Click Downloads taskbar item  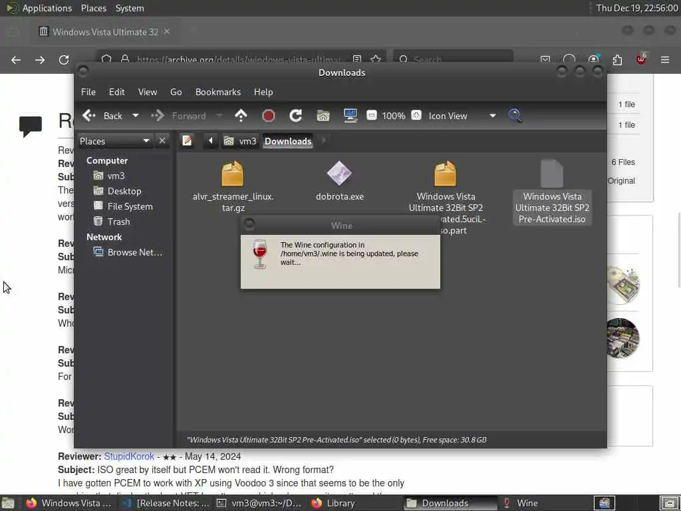click(450, 503)
